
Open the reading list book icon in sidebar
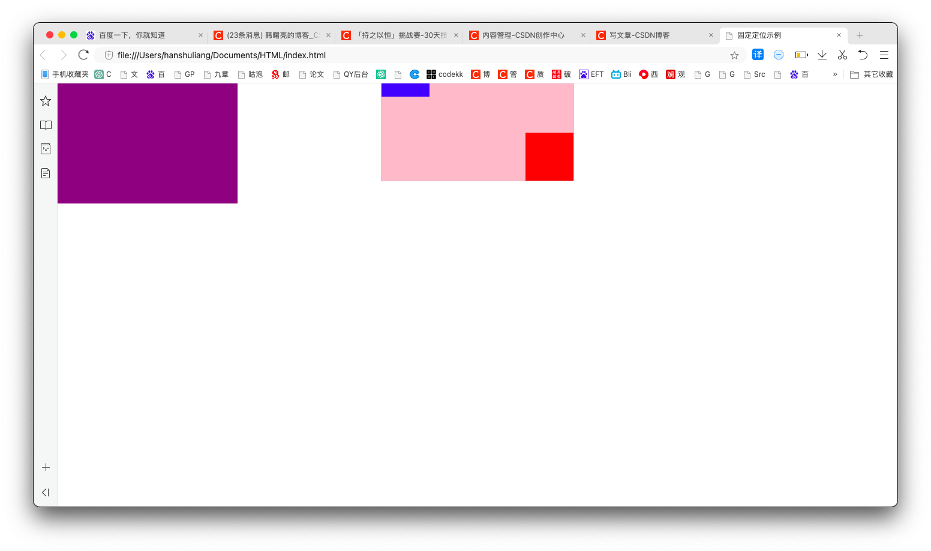pos(46,125)
